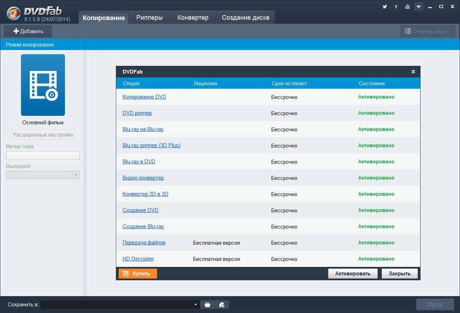Open the title bar dropdown menu arrow
Image resolution: width=460 pixels, height=313 pixels.
tap(418, 6)
